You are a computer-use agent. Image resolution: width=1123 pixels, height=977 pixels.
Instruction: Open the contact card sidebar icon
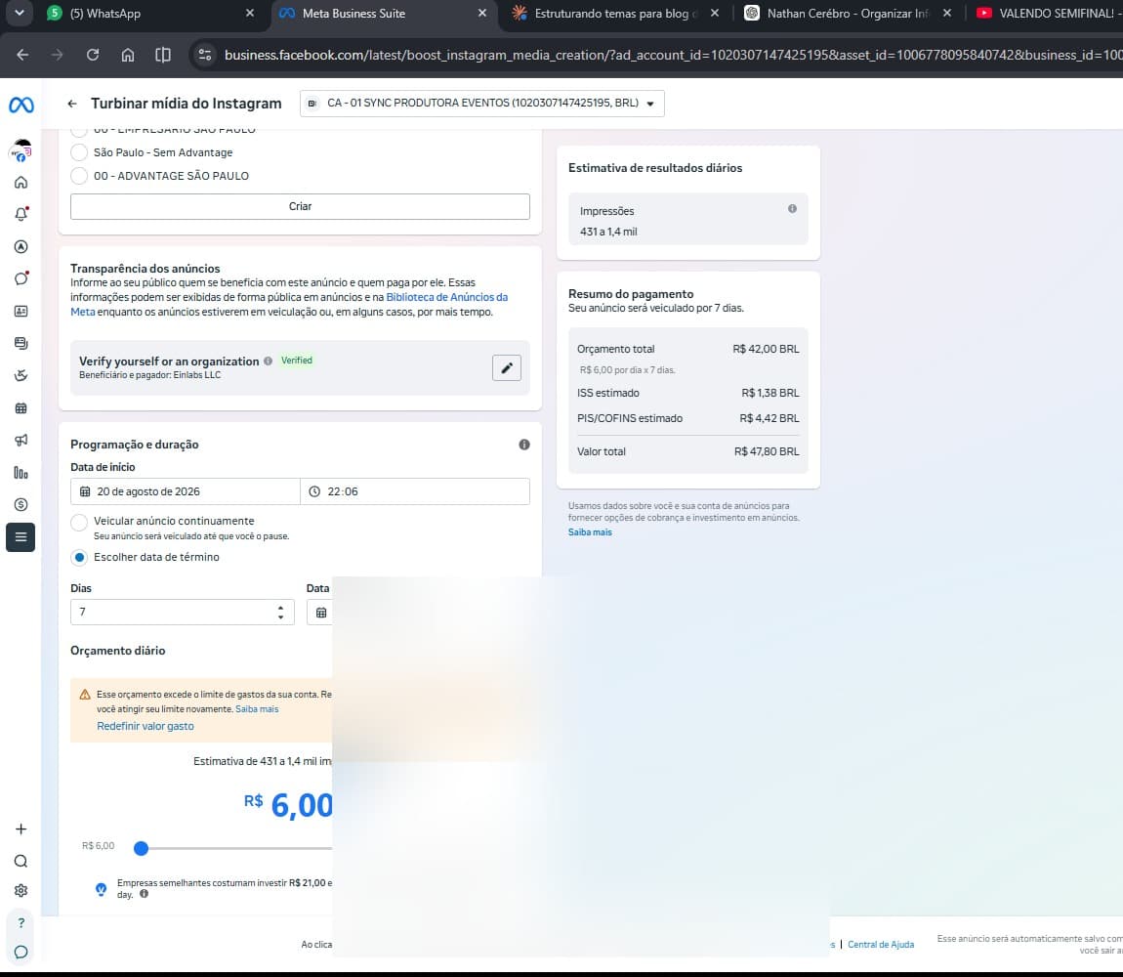click(21, 311)
